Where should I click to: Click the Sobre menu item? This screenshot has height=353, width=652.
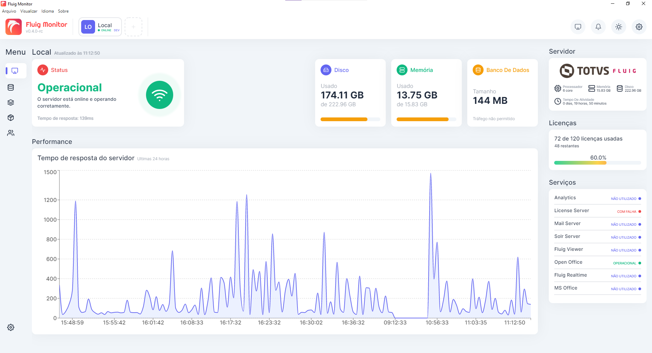coord(63,11)
